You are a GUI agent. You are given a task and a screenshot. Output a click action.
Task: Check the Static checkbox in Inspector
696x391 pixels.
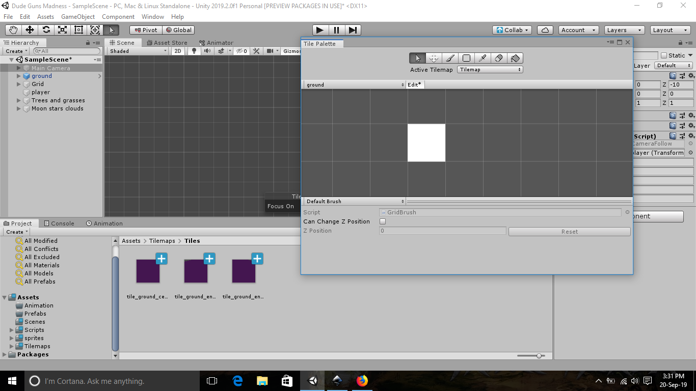[663, 55]
